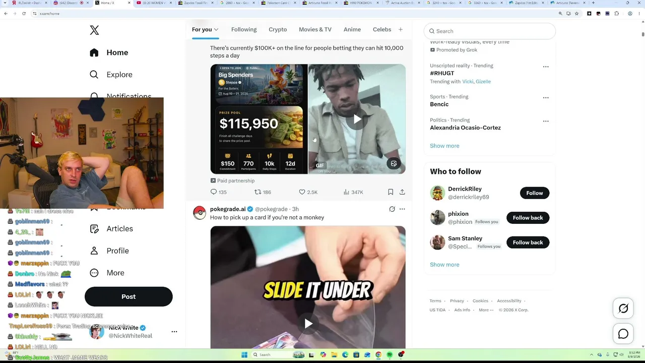Bookmark this page with the star icon
645x363 pixels.
tap(577, 14)
